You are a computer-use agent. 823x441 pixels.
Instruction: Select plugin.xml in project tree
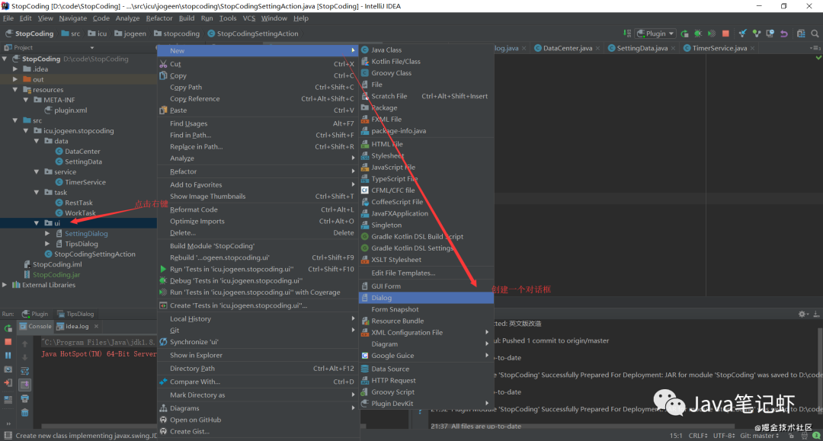[66, 110]
